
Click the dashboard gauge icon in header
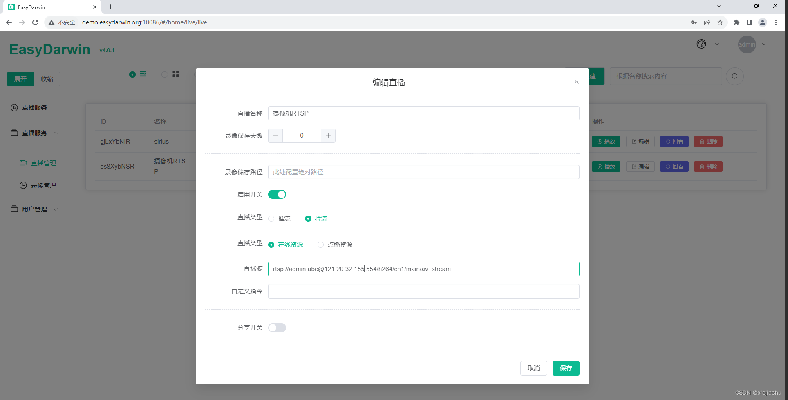(x=701, y=44)
